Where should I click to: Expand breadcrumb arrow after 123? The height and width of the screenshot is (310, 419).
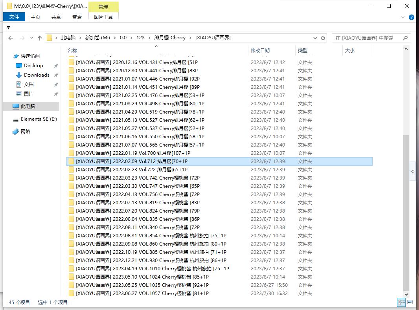coord(149,38)
